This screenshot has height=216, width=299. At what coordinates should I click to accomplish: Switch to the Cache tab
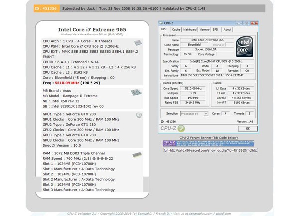176,30
